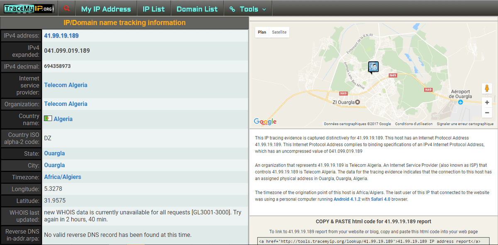The image size is (498, 245).
Task: Open the Algeria country name link
Action: (x=63, y=119)
